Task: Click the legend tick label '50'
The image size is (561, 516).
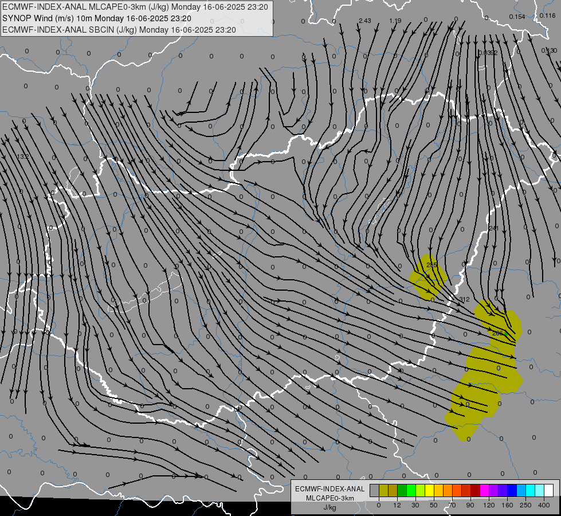Action: pos(434,505)
